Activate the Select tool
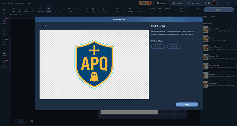 (49, 10)
